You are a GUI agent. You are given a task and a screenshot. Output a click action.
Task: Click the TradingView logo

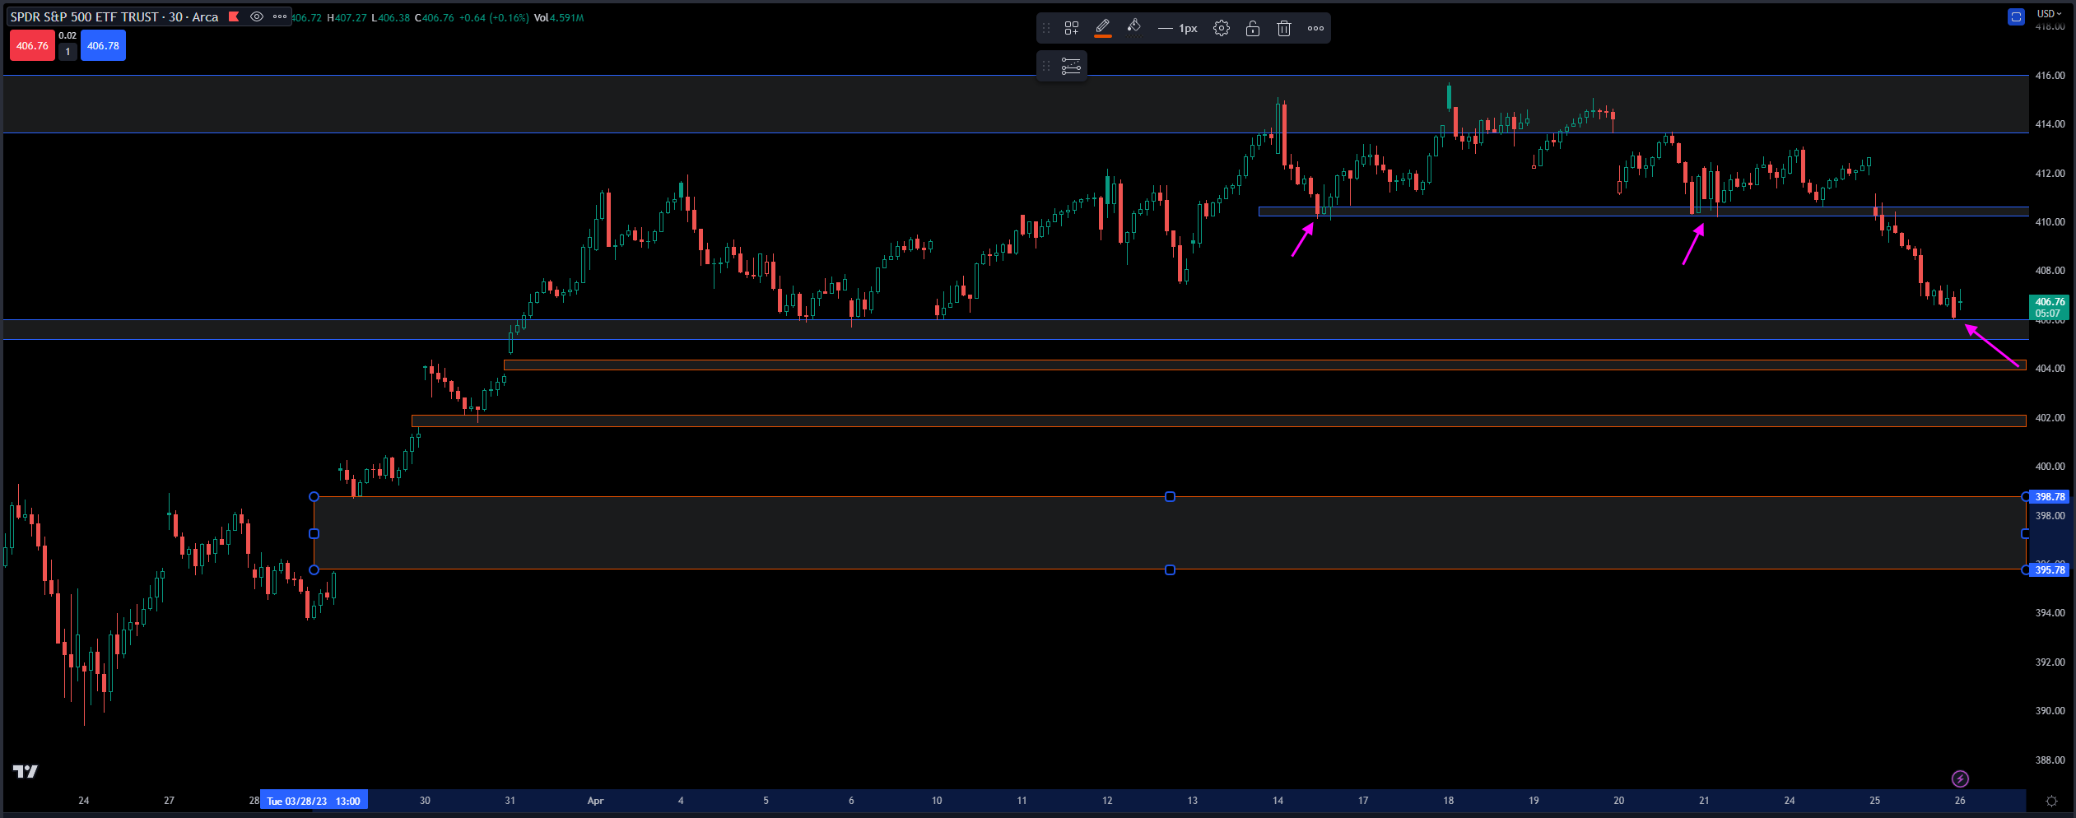tap(26, 771)
